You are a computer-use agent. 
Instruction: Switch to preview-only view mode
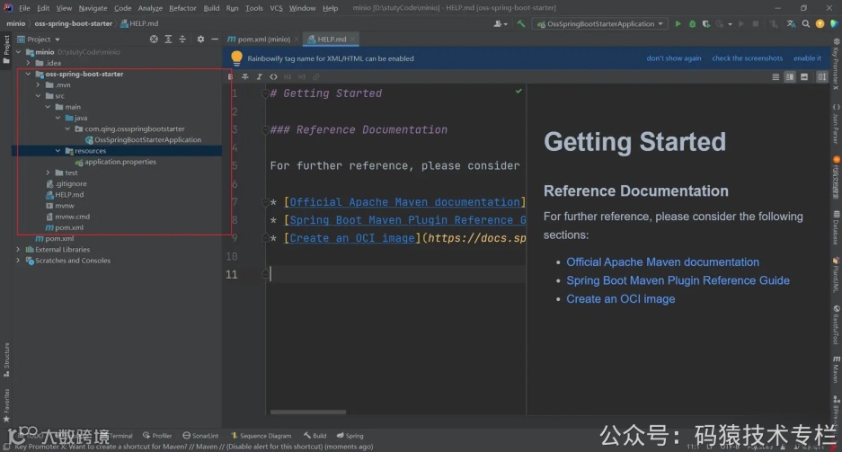pos(805,77)
